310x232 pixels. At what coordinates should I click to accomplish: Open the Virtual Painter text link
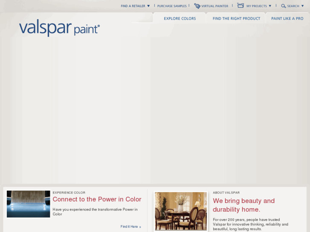[x=215, y=6]
